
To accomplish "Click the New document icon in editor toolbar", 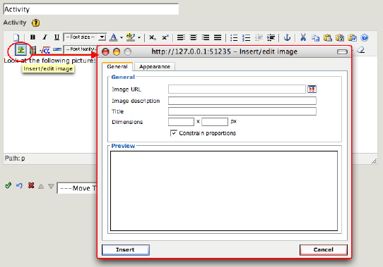I will (x=16, y=37).
